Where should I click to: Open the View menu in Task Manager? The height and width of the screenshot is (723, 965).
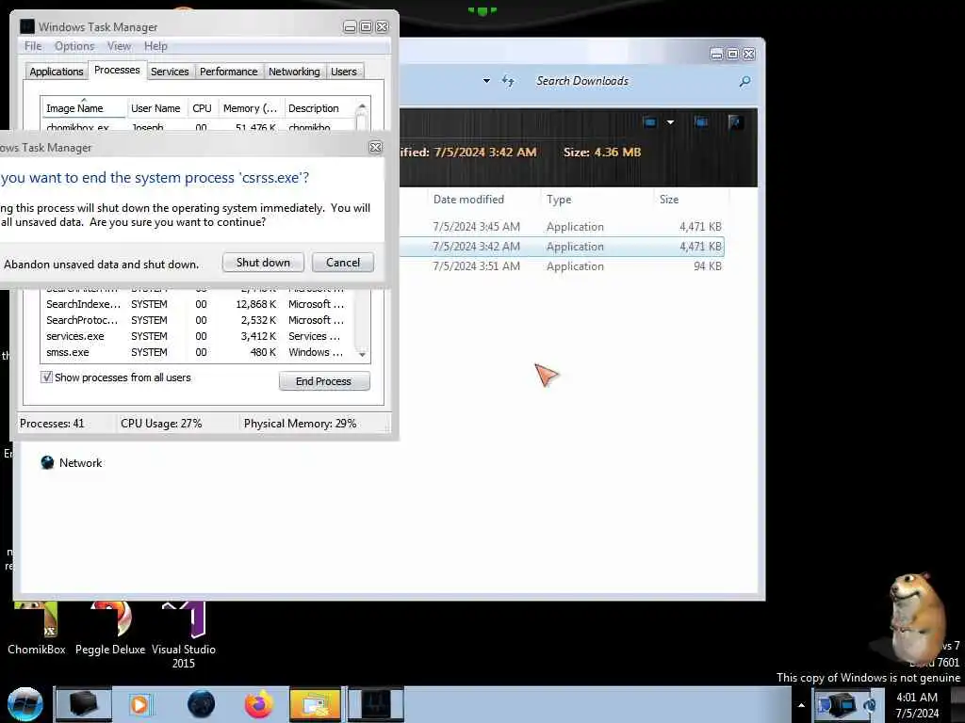[x=119, y=46]
